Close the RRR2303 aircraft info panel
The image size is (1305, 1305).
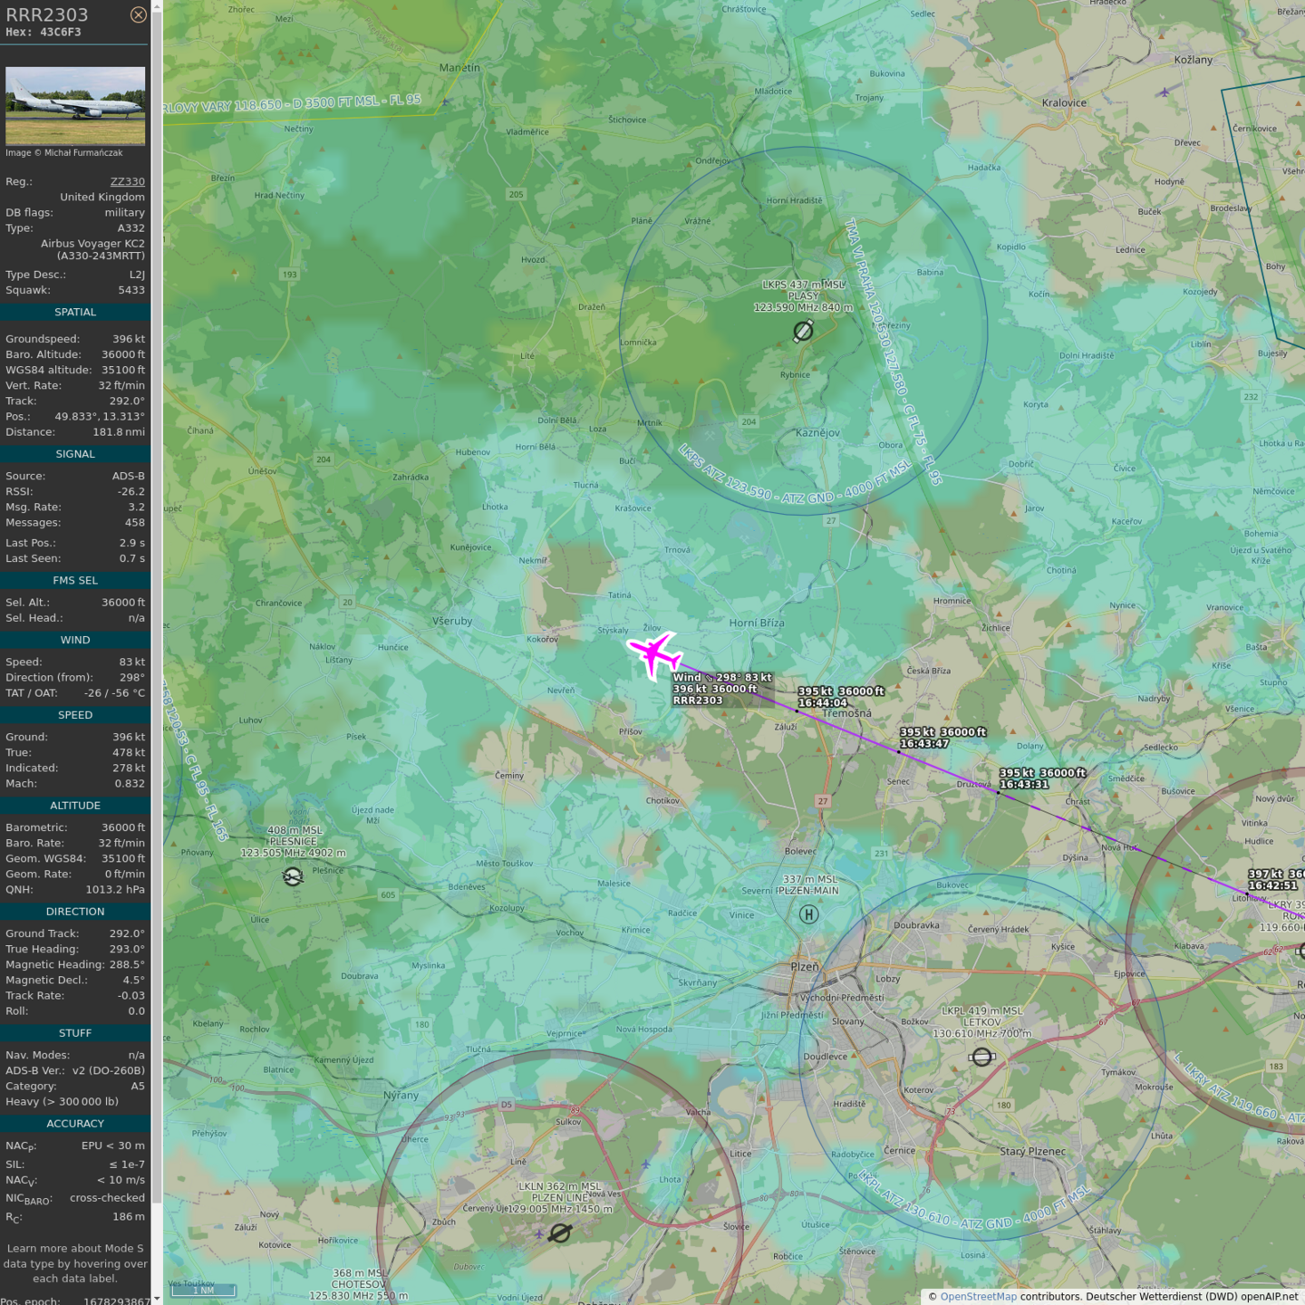point(138,14)
